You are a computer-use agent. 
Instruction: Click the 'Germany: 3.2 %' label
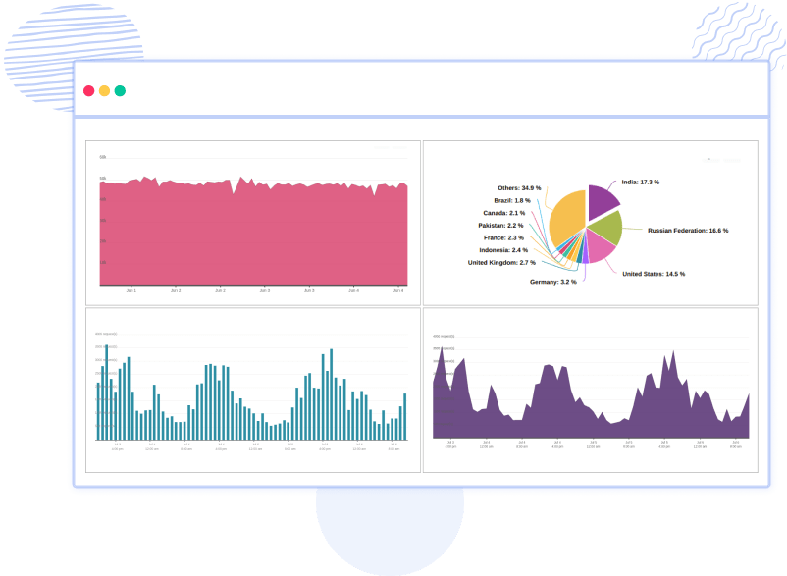tap(553, 282)
